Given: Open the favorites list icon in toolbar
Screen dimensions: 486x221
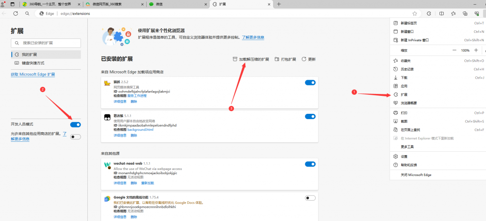Looking at the screenshot, I should [453, 14].
